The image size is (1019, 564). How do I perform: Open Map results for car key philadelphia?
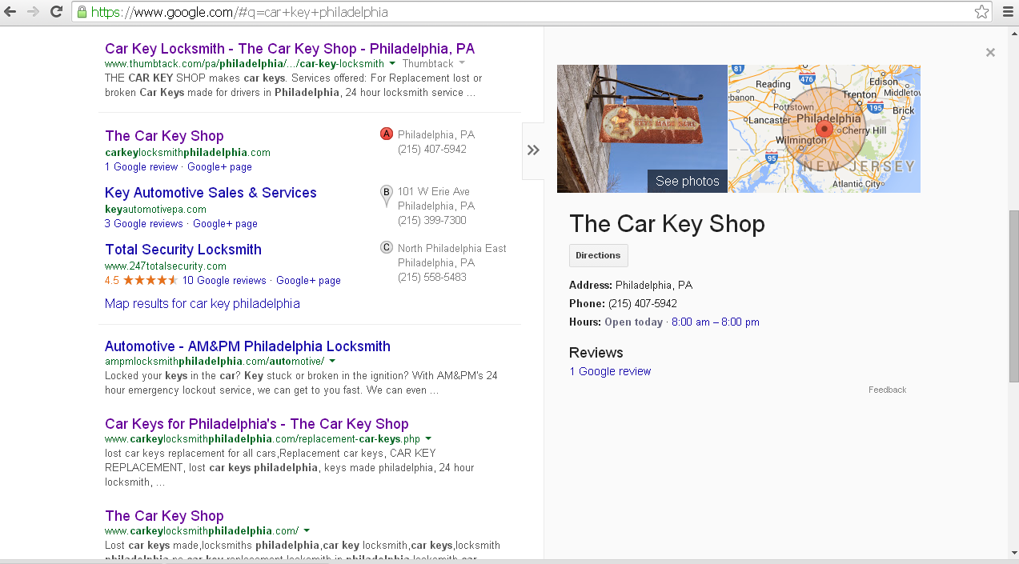pos(203,304)
